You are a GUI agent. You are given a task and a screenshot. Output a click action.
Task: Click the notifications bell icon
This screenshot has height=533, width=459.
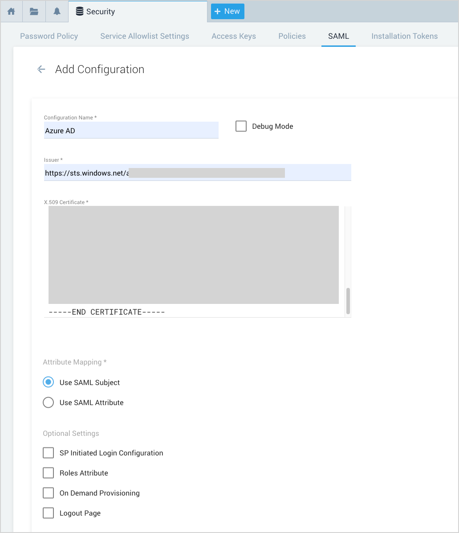click(56, 11)
